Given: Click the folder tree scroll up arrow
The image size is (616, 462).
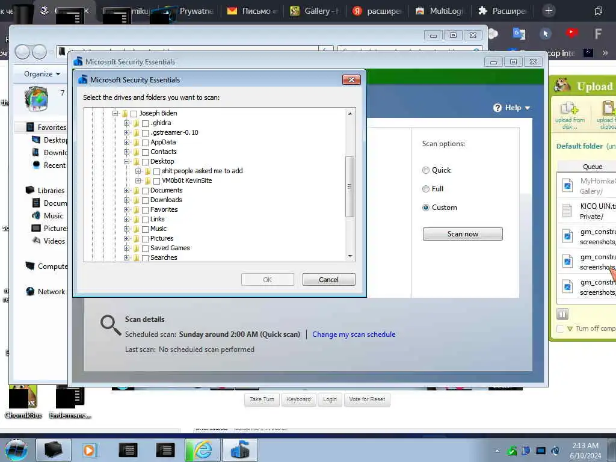Looking at the screenshot, I should (x=350, y=114).
